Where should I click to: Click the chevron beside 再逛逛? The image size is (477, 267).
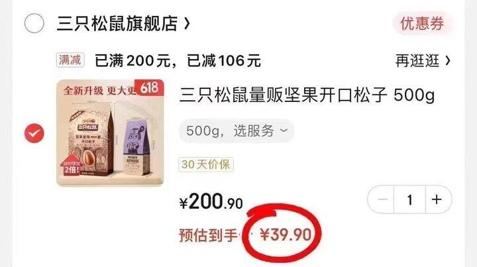coord(447,60)
